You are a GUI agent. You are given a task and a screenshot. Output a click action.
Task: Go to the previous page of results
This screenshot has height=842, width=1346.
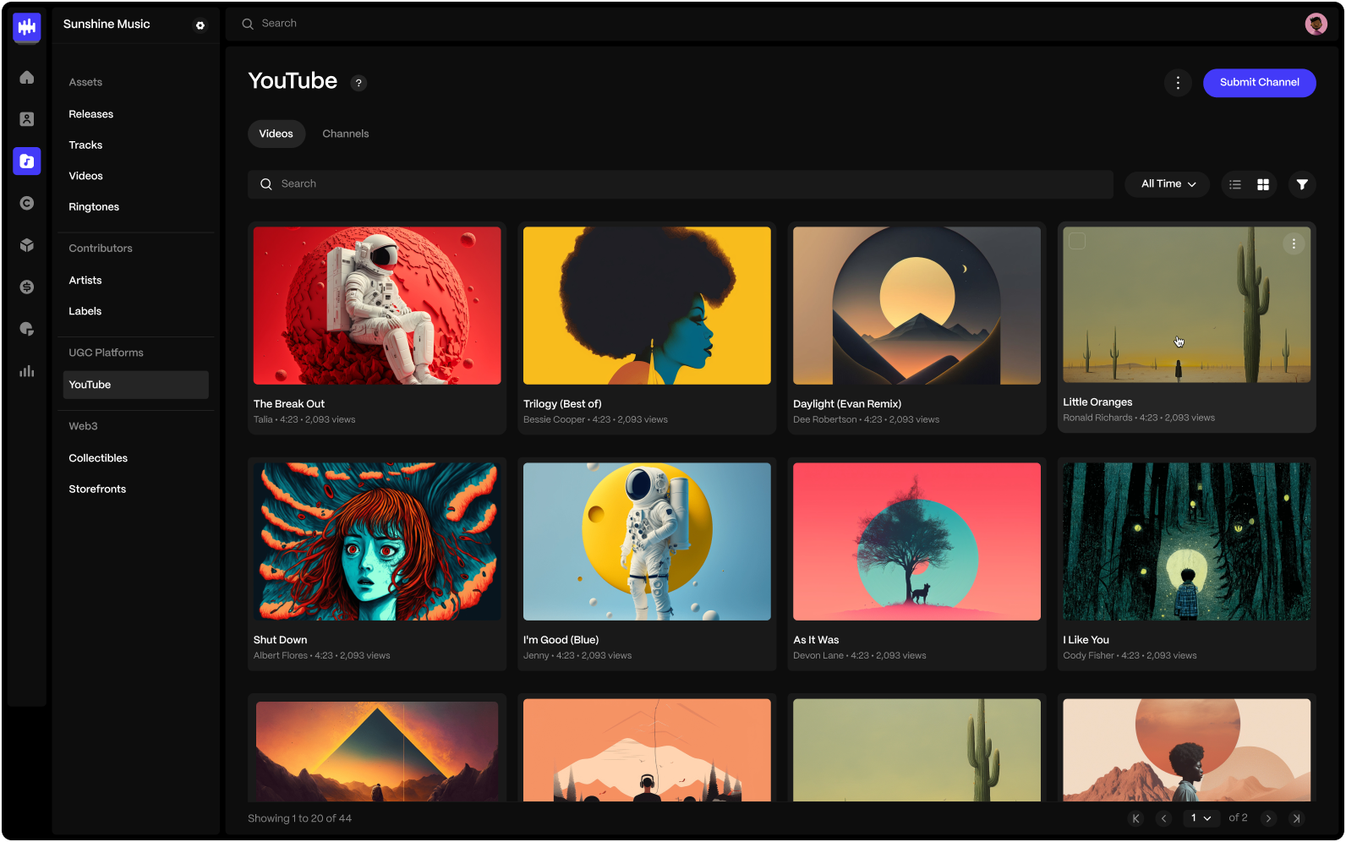click(1164, 818)
